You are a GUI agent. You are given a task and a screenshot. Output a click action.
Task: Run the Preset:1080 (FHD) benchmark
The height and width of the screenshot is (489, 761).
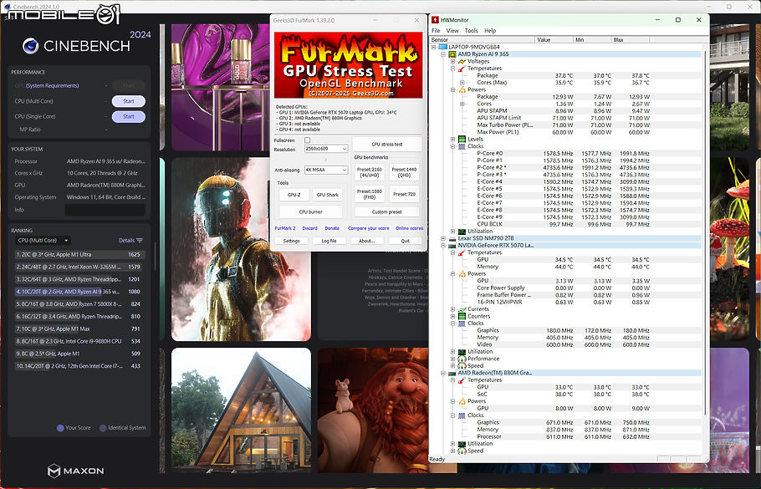click(370, 194)
